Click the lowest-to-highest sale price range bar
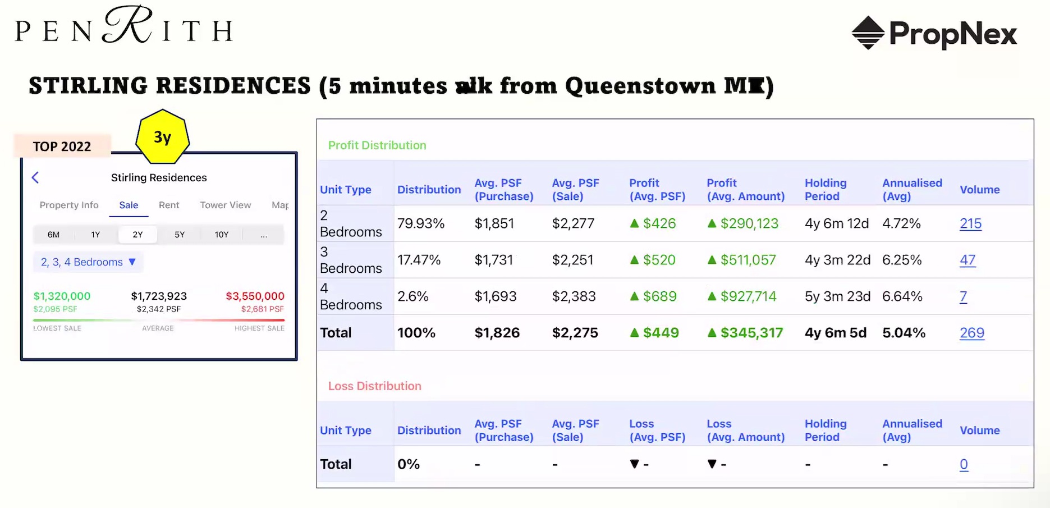Image resolution: width=1050 pixels, height=508 pixels. (159, 321)
